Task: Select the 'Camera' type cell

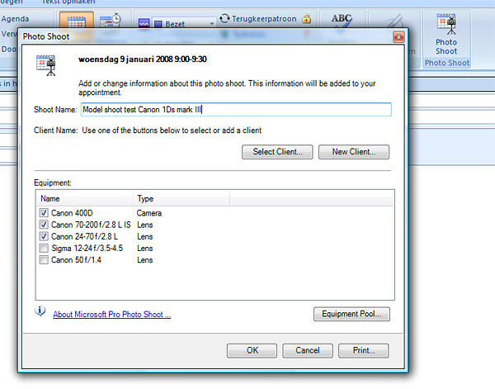Action: coord(149,213)
